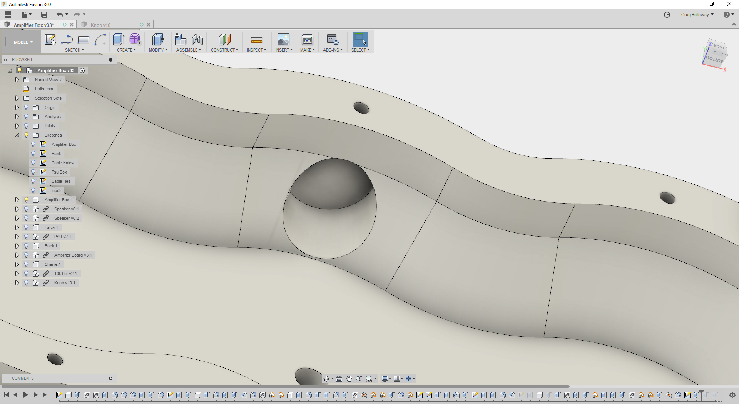Toggle visibility of the Cable Holes sketch

point(33,162)
